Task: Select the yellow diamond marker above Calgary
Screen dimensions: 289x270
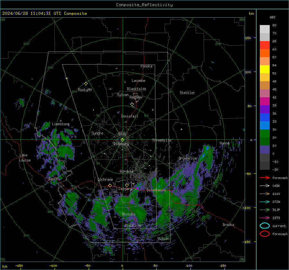Action: 127,185
